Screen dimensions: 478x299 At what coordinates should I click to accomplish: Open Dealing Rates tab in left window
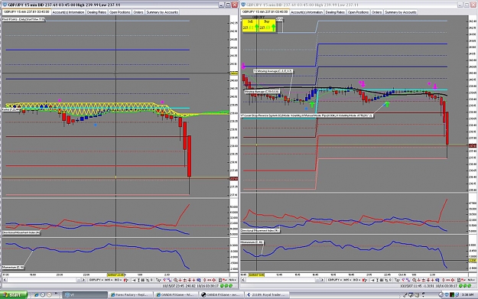click(96, 12)
